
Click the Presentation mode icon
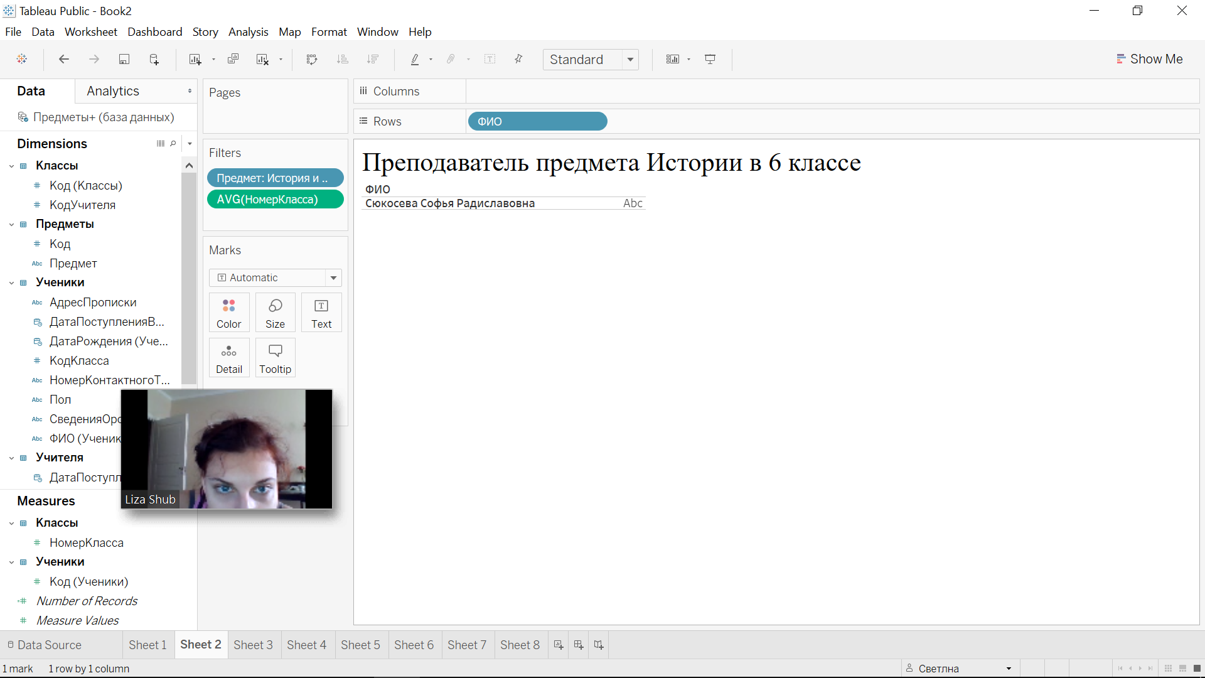tap(710, 59)
